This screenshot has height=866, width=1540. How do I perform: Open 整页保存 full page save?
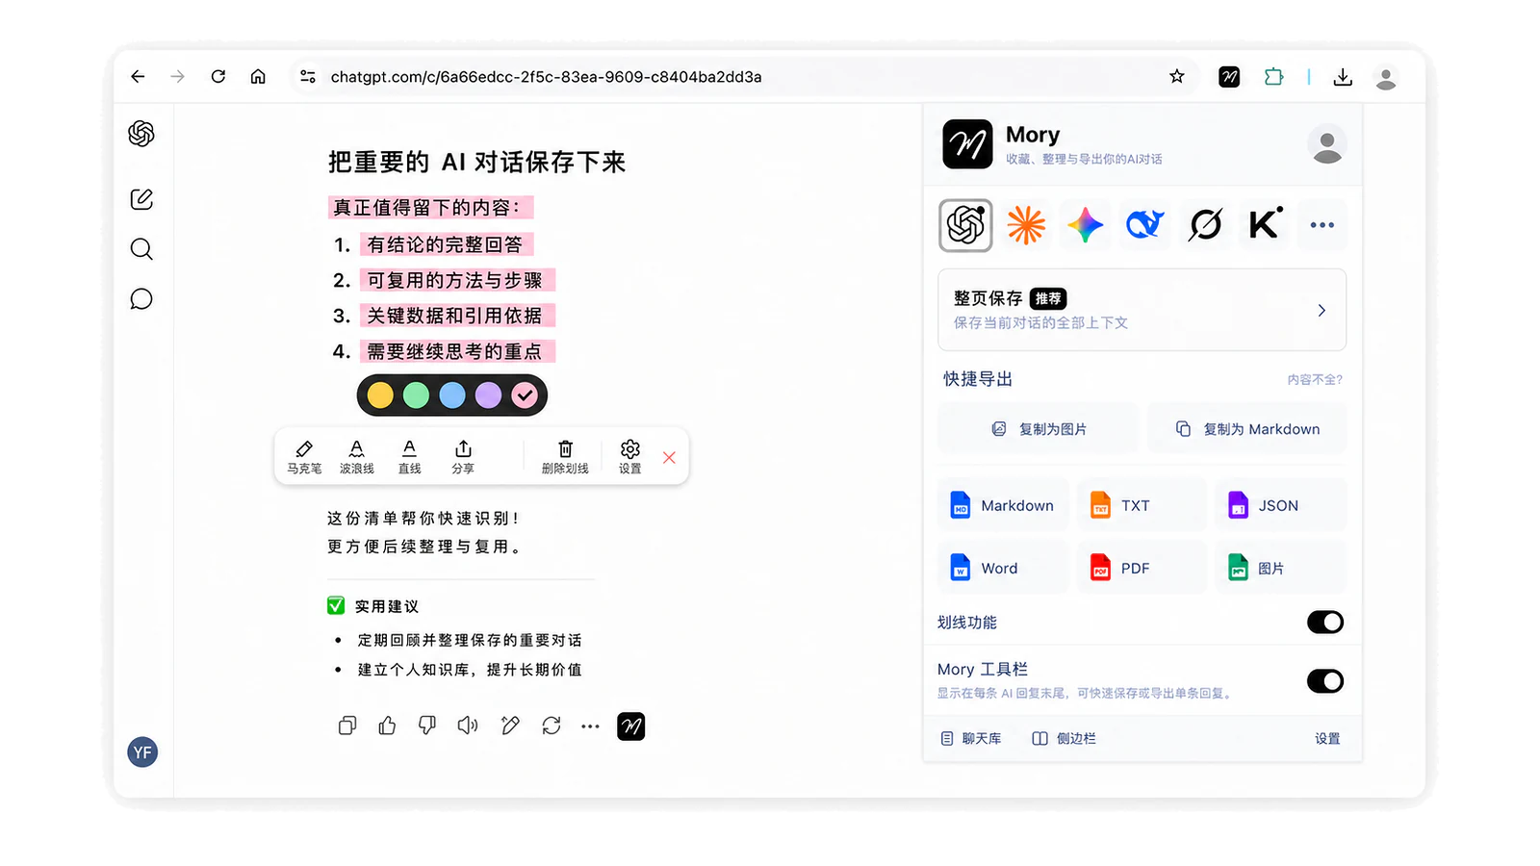click(x=1142, y=310)
